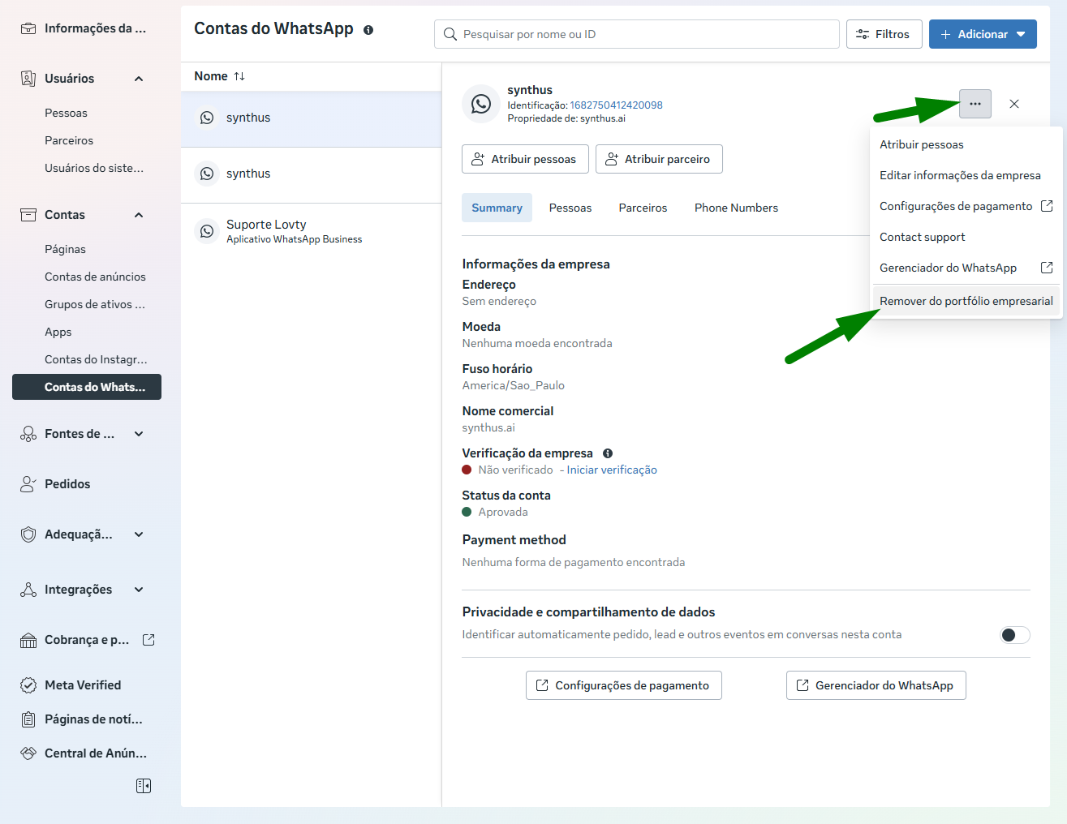Click the three-dots more options button
Screen dimensions: 1067x824
974,104
